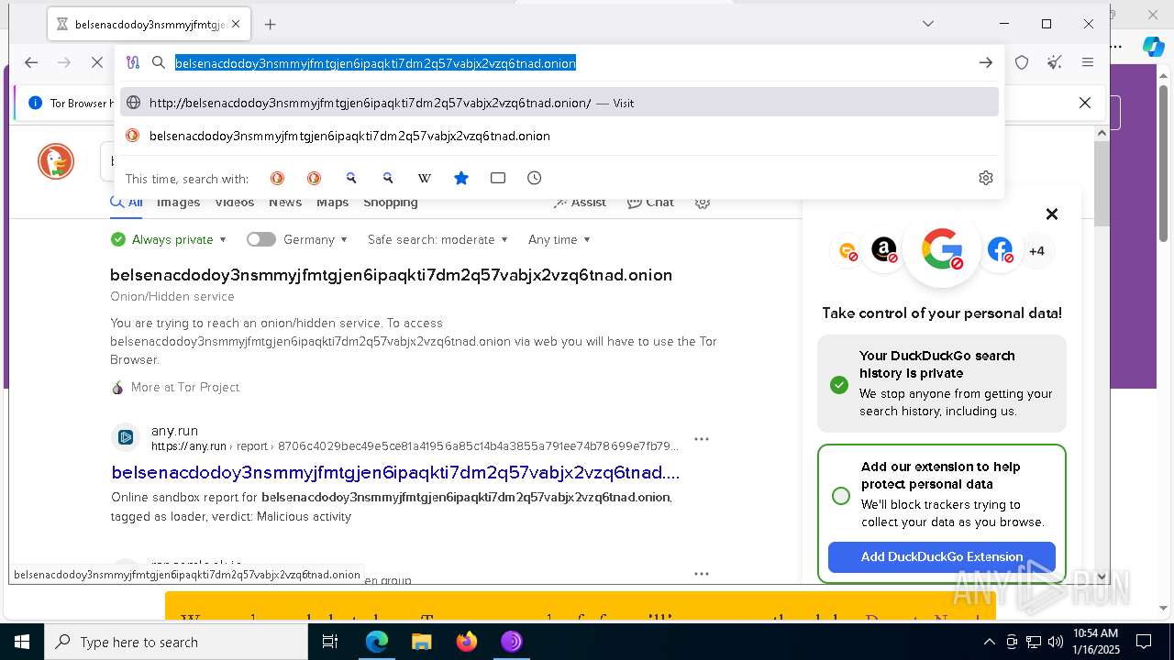The width and height of the screenshot is (1174, 660).
Task: Open the security level shield icon
Action: point(1022,62)
